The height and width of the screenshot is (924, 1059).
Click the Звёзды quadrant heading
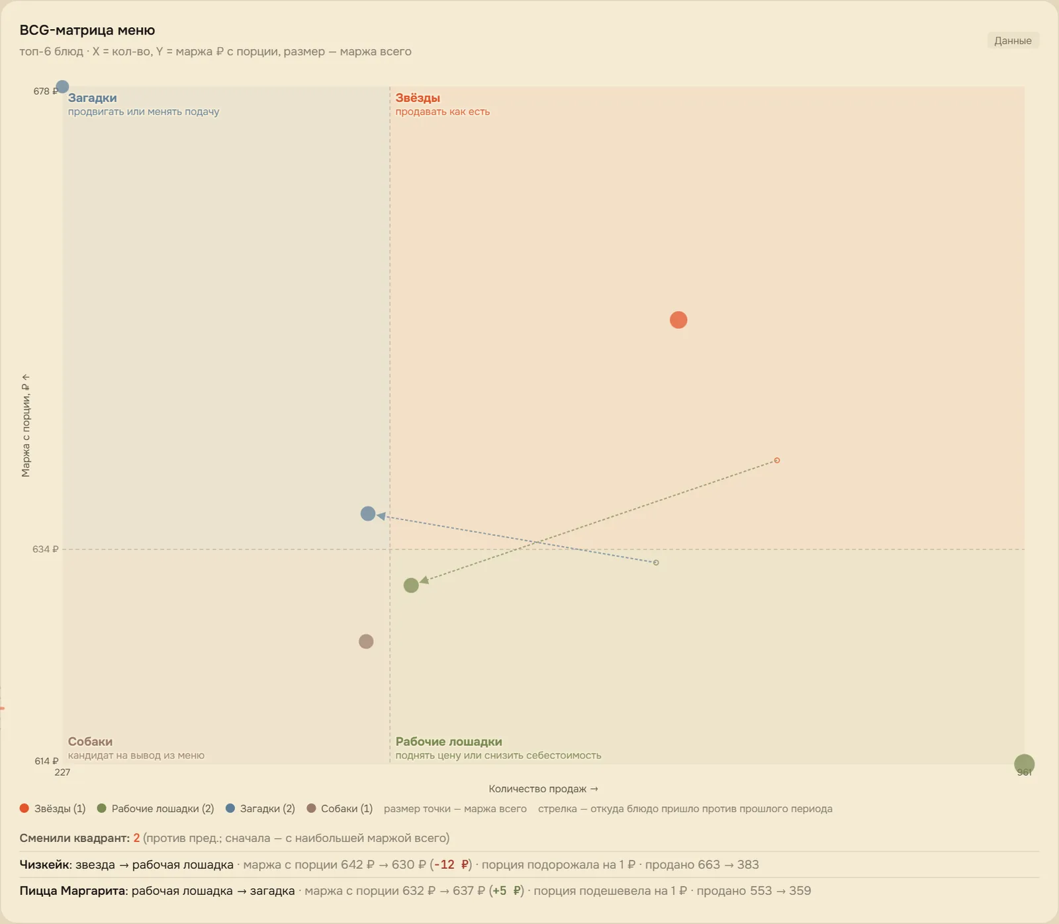418,98
